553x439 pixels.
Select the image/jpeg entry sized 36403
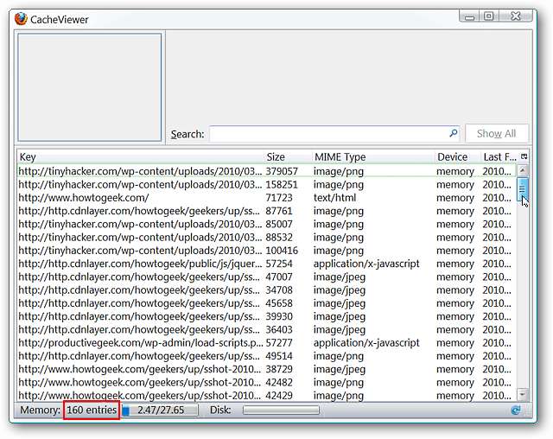pos(267,330)
